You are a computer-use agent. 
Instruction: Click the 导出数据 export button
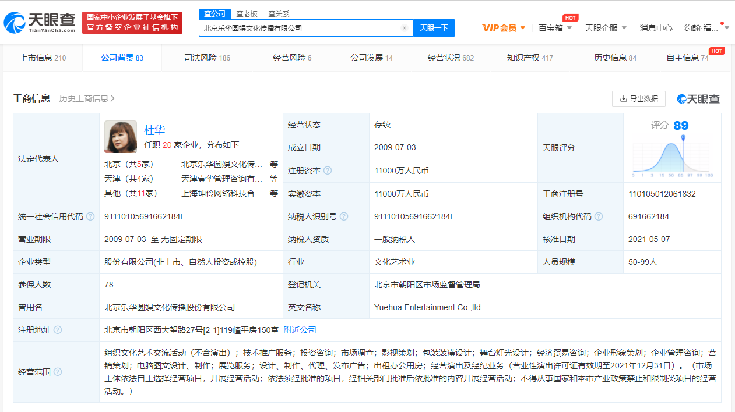pos(639,99)
